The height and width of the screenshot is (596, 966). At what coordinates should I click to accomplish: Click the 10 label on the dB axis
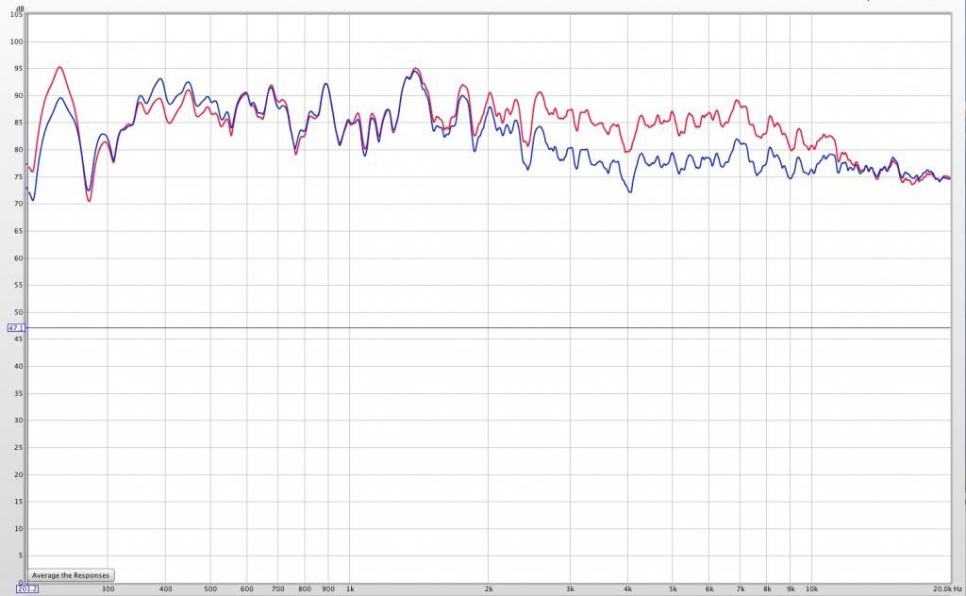(19, 529)
